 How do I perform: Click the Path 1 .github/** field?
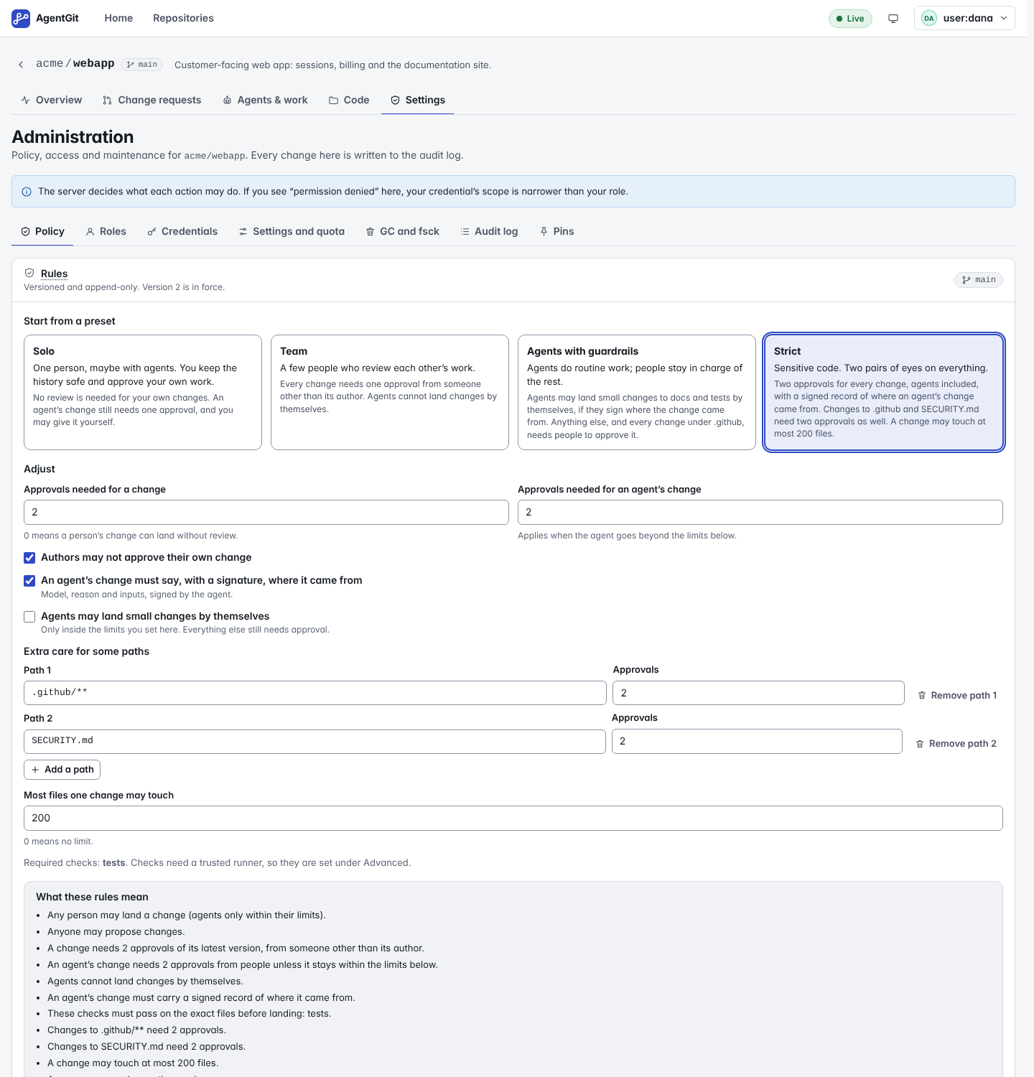click(315, 693)
